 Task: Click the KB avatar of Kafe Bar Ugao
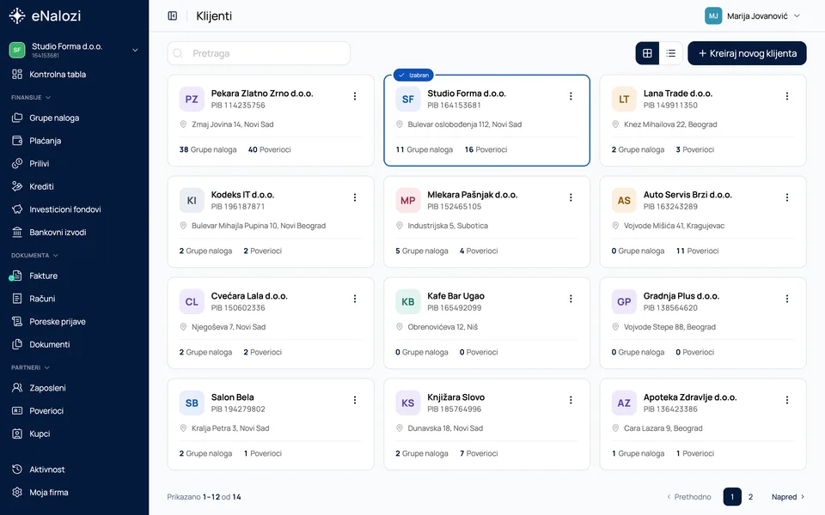coord(407,301)
